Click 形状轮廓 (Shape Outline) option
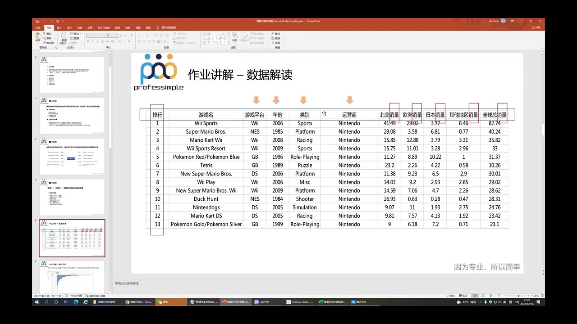This screenshot has width=577, height=324. [257, 38]
